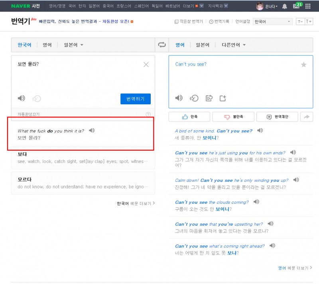Open notifications bell icon in header
This screenshot has width=319, height=284.
[x=284, y=6]
